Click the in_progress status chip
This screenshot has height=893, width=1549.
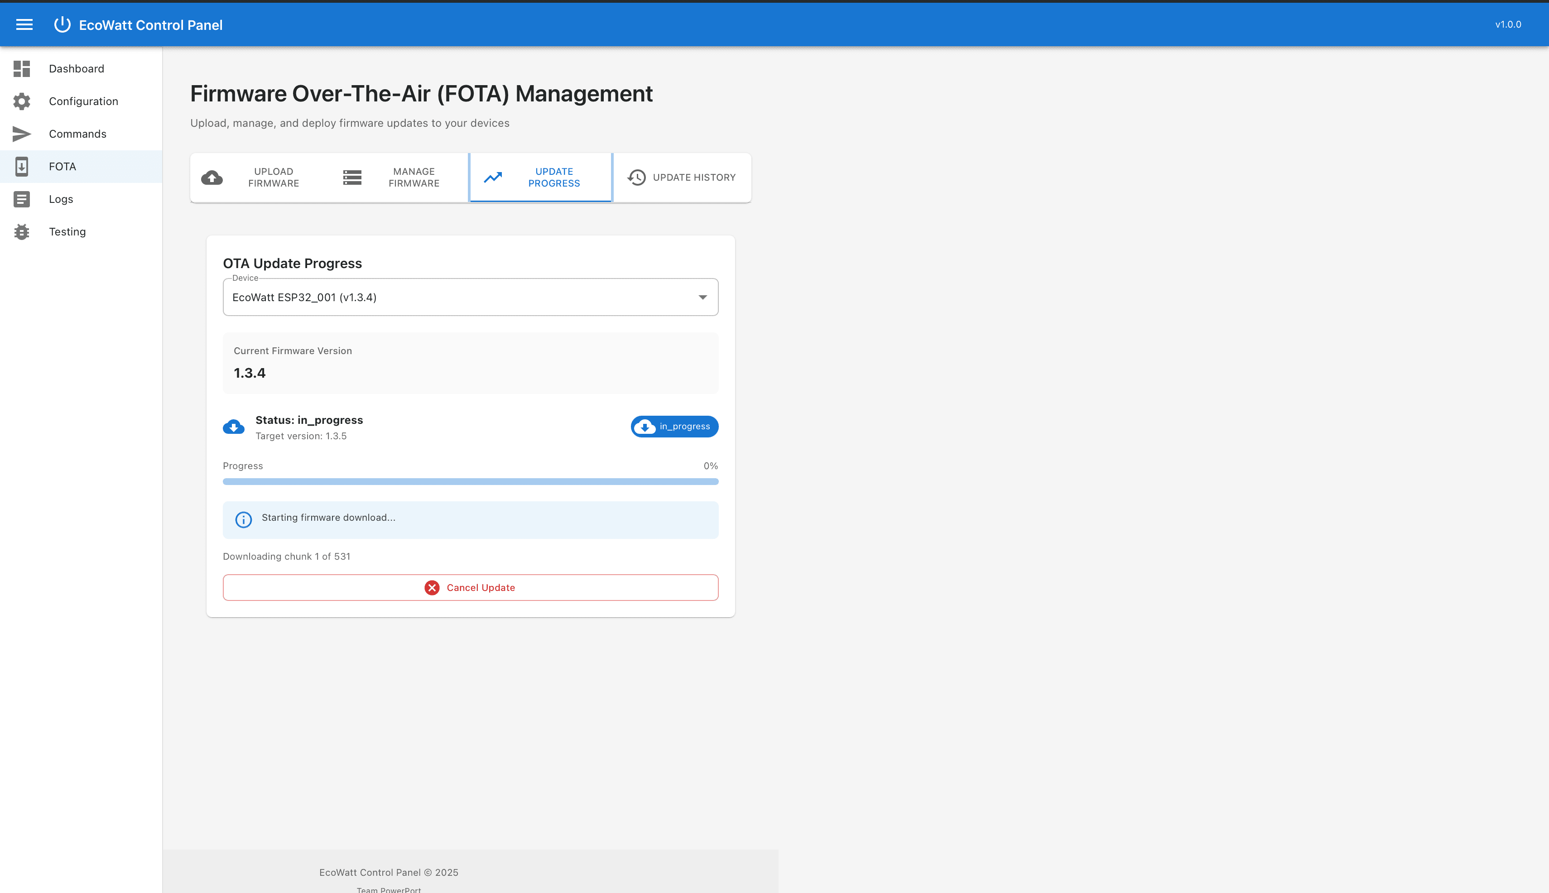click(x=674, y=426)
